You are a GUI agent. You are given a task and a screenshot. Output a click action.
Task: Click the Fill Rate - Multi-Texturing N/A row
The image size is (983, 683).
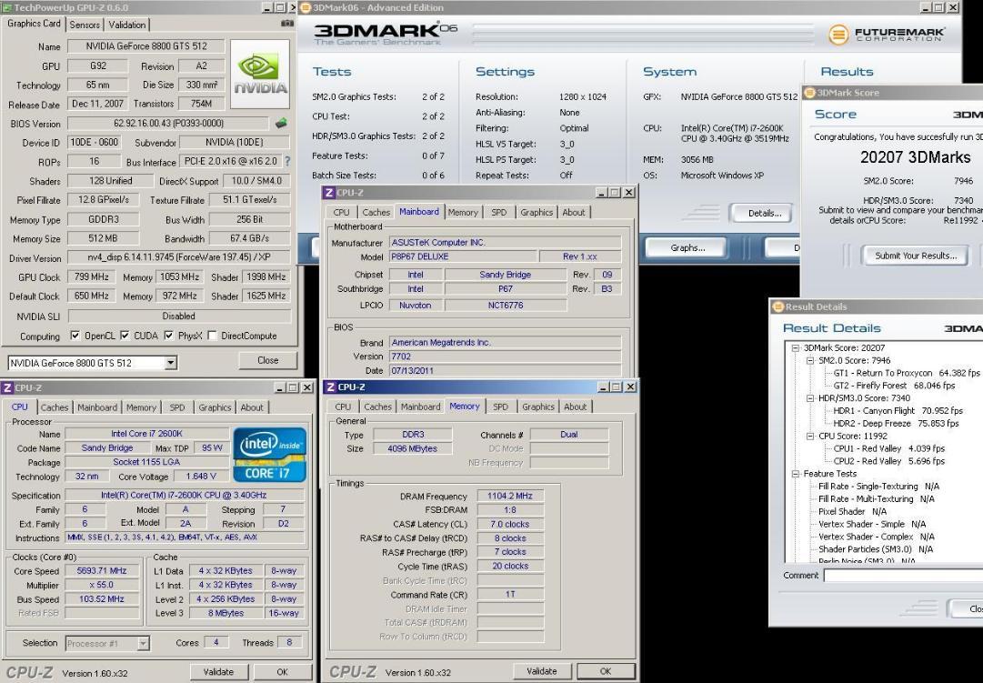tap(876, 498)
